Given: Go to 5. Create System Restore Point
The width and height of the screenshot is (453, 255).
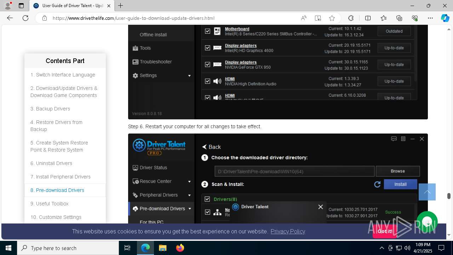Looking at the screenshot, I should (59, 146).
